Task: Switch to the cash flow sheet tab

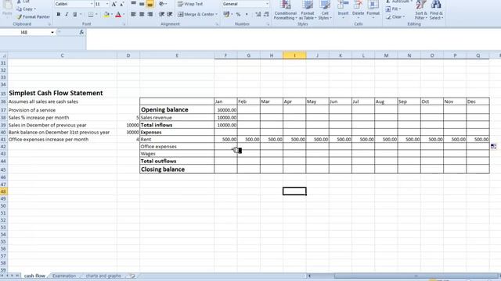Action: [x=34, y=276]
